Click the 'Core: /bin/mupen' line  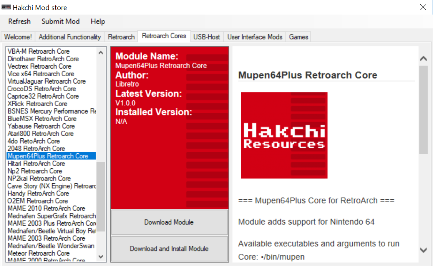click(272, 257)
